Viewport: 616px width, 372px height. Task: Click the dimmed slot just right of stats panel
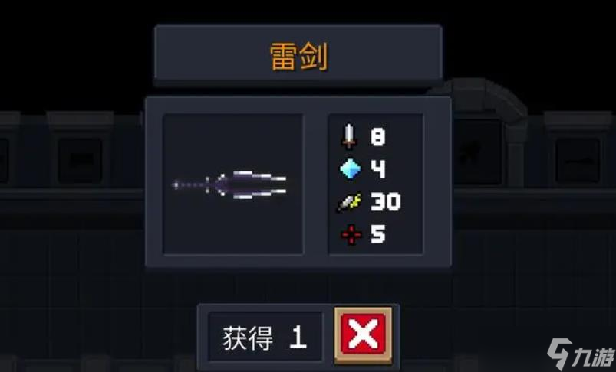pyautogui.click(x=476, y=153)
